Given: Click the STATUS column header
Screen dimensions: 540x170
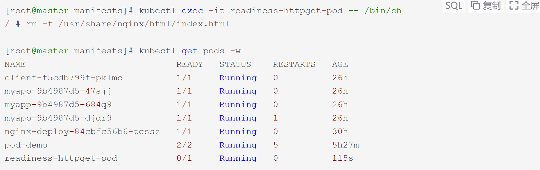Looking at the screenshot, I should (235, 64).
